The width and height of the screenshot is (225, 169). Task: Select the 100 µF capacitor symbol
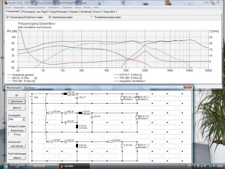point(76,98)
